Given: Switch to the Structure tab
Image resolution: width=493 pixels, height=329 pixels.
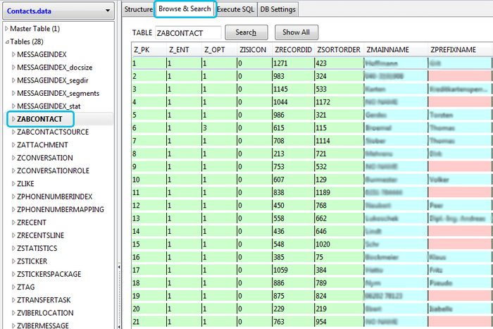Looking at the screenshot, I should (x=138, y=9).
